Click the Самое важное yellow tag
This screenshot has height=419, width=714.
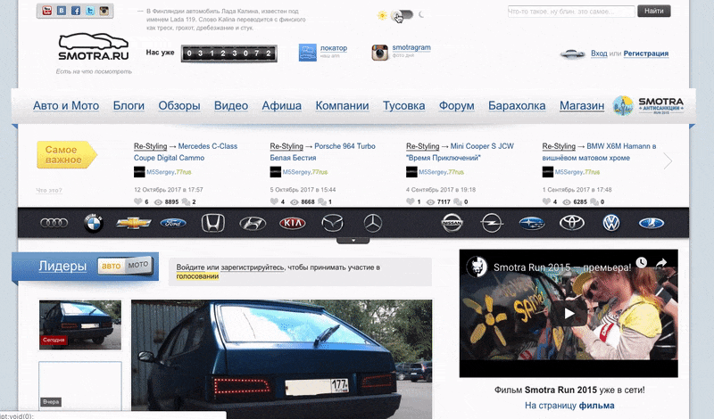tap(66, 155)
